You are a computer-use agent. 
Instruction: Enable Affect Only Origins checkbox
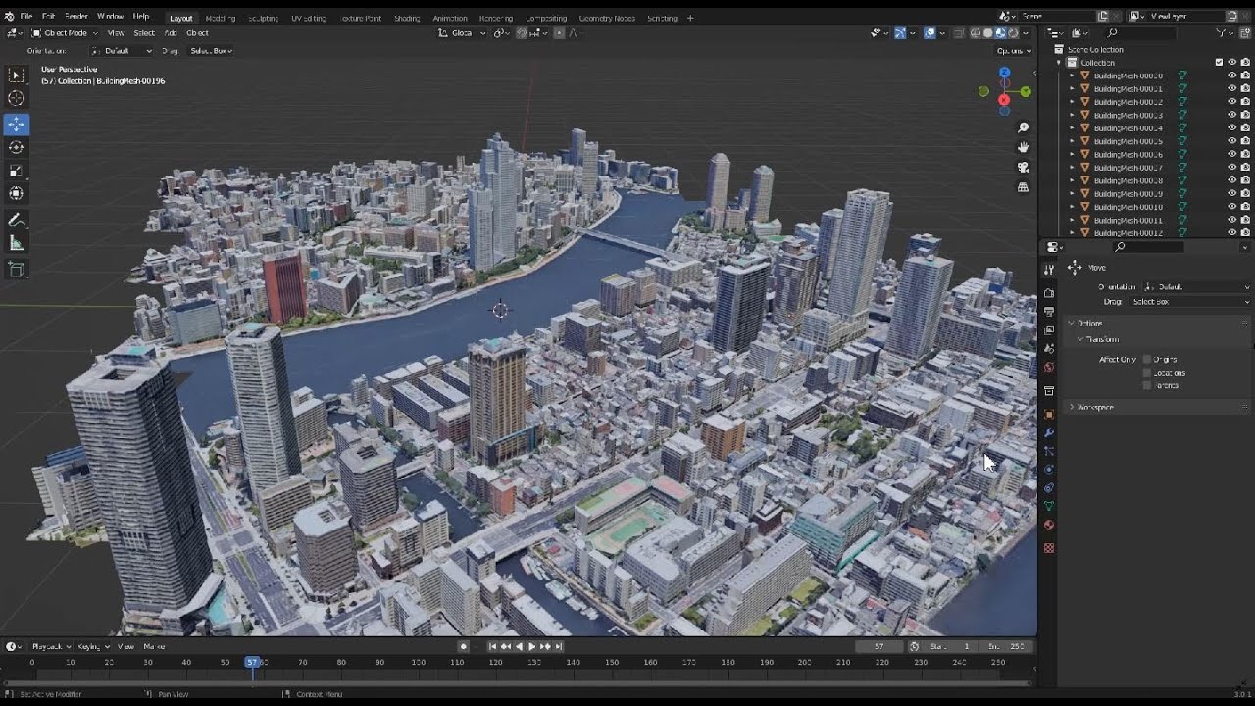pos(1147,359)
